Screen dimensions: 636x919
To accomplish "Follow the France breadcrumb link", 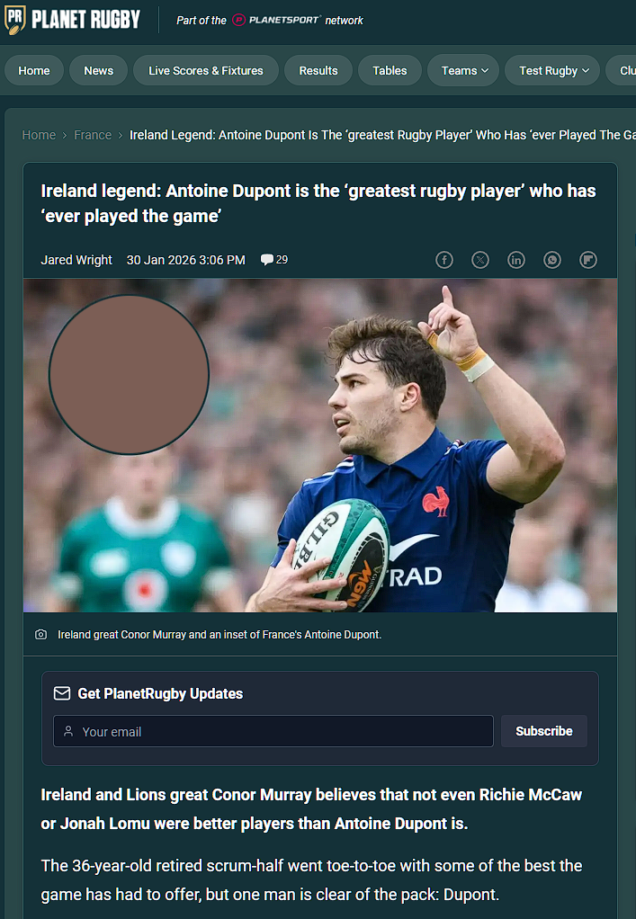I will pos(93,135).
